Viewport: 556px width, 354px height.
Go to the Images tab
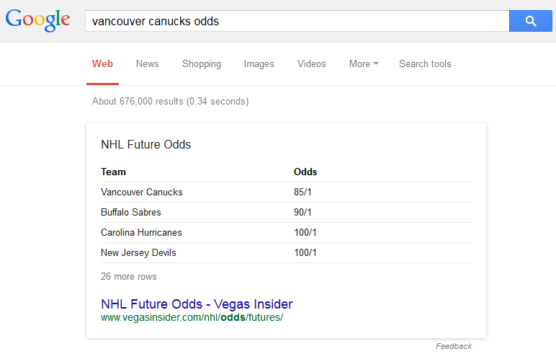[x=259, y=63]
